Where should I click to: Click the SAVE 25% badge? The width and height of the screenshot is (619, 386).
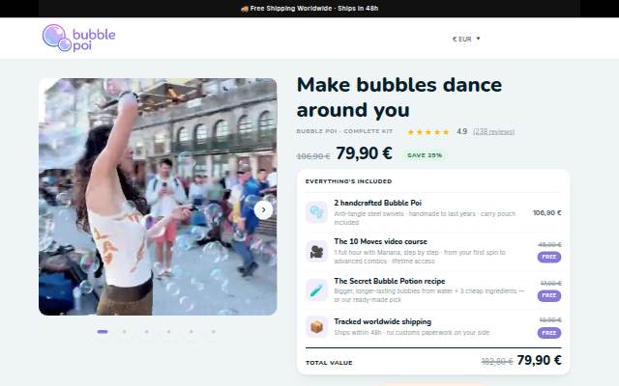[425, 155]
